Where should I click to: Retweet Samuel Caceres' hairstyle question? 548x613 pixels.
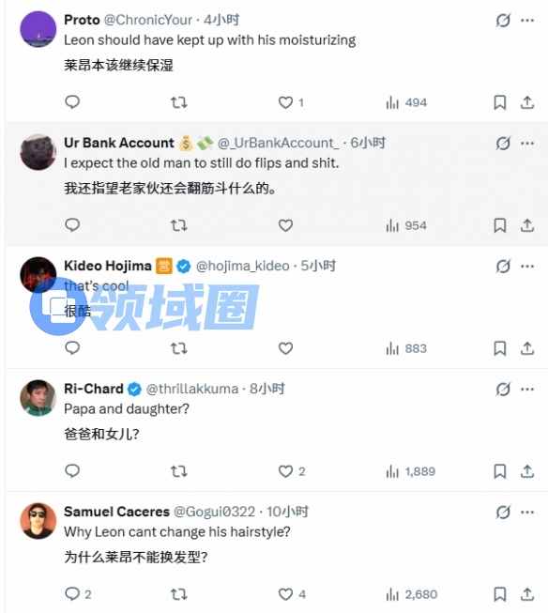179,594
